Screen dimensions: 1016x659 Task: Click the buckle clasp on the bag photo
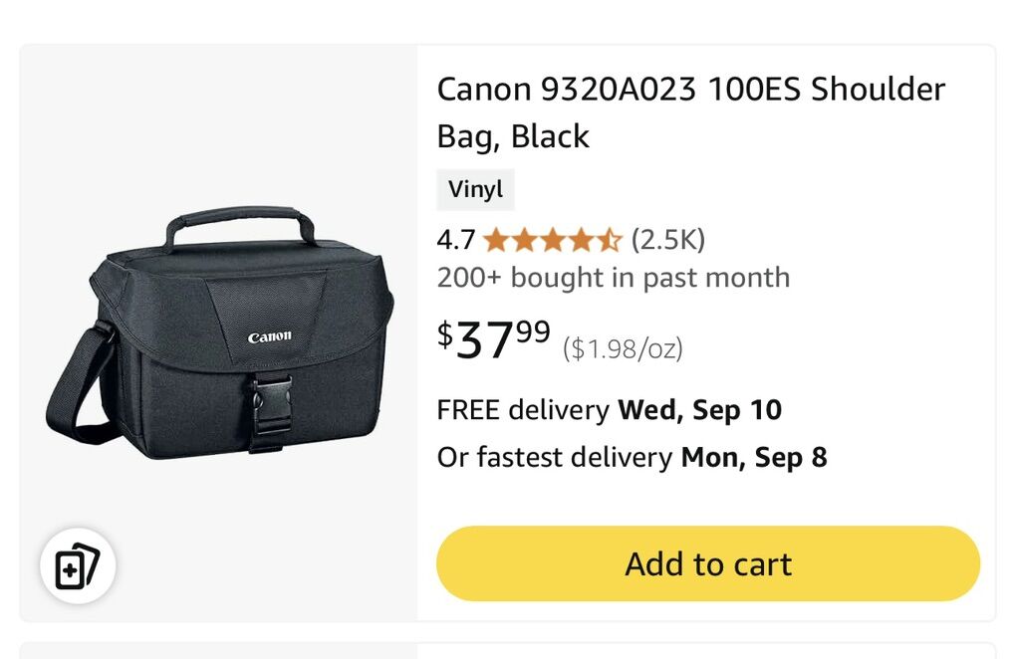[x=270, y=408]
